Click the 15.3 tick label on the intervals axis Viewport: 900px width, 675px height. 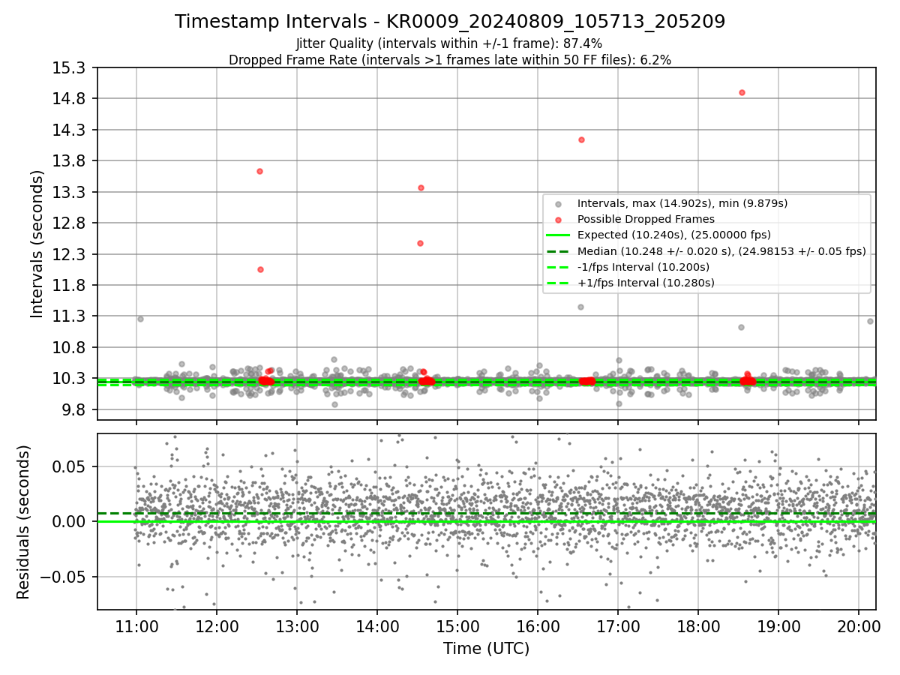tap(70, 67)
